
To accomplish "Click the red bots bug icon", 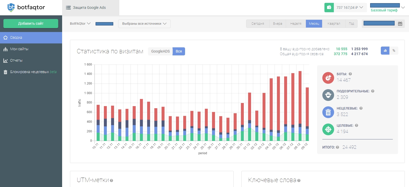I will point(328,78).
